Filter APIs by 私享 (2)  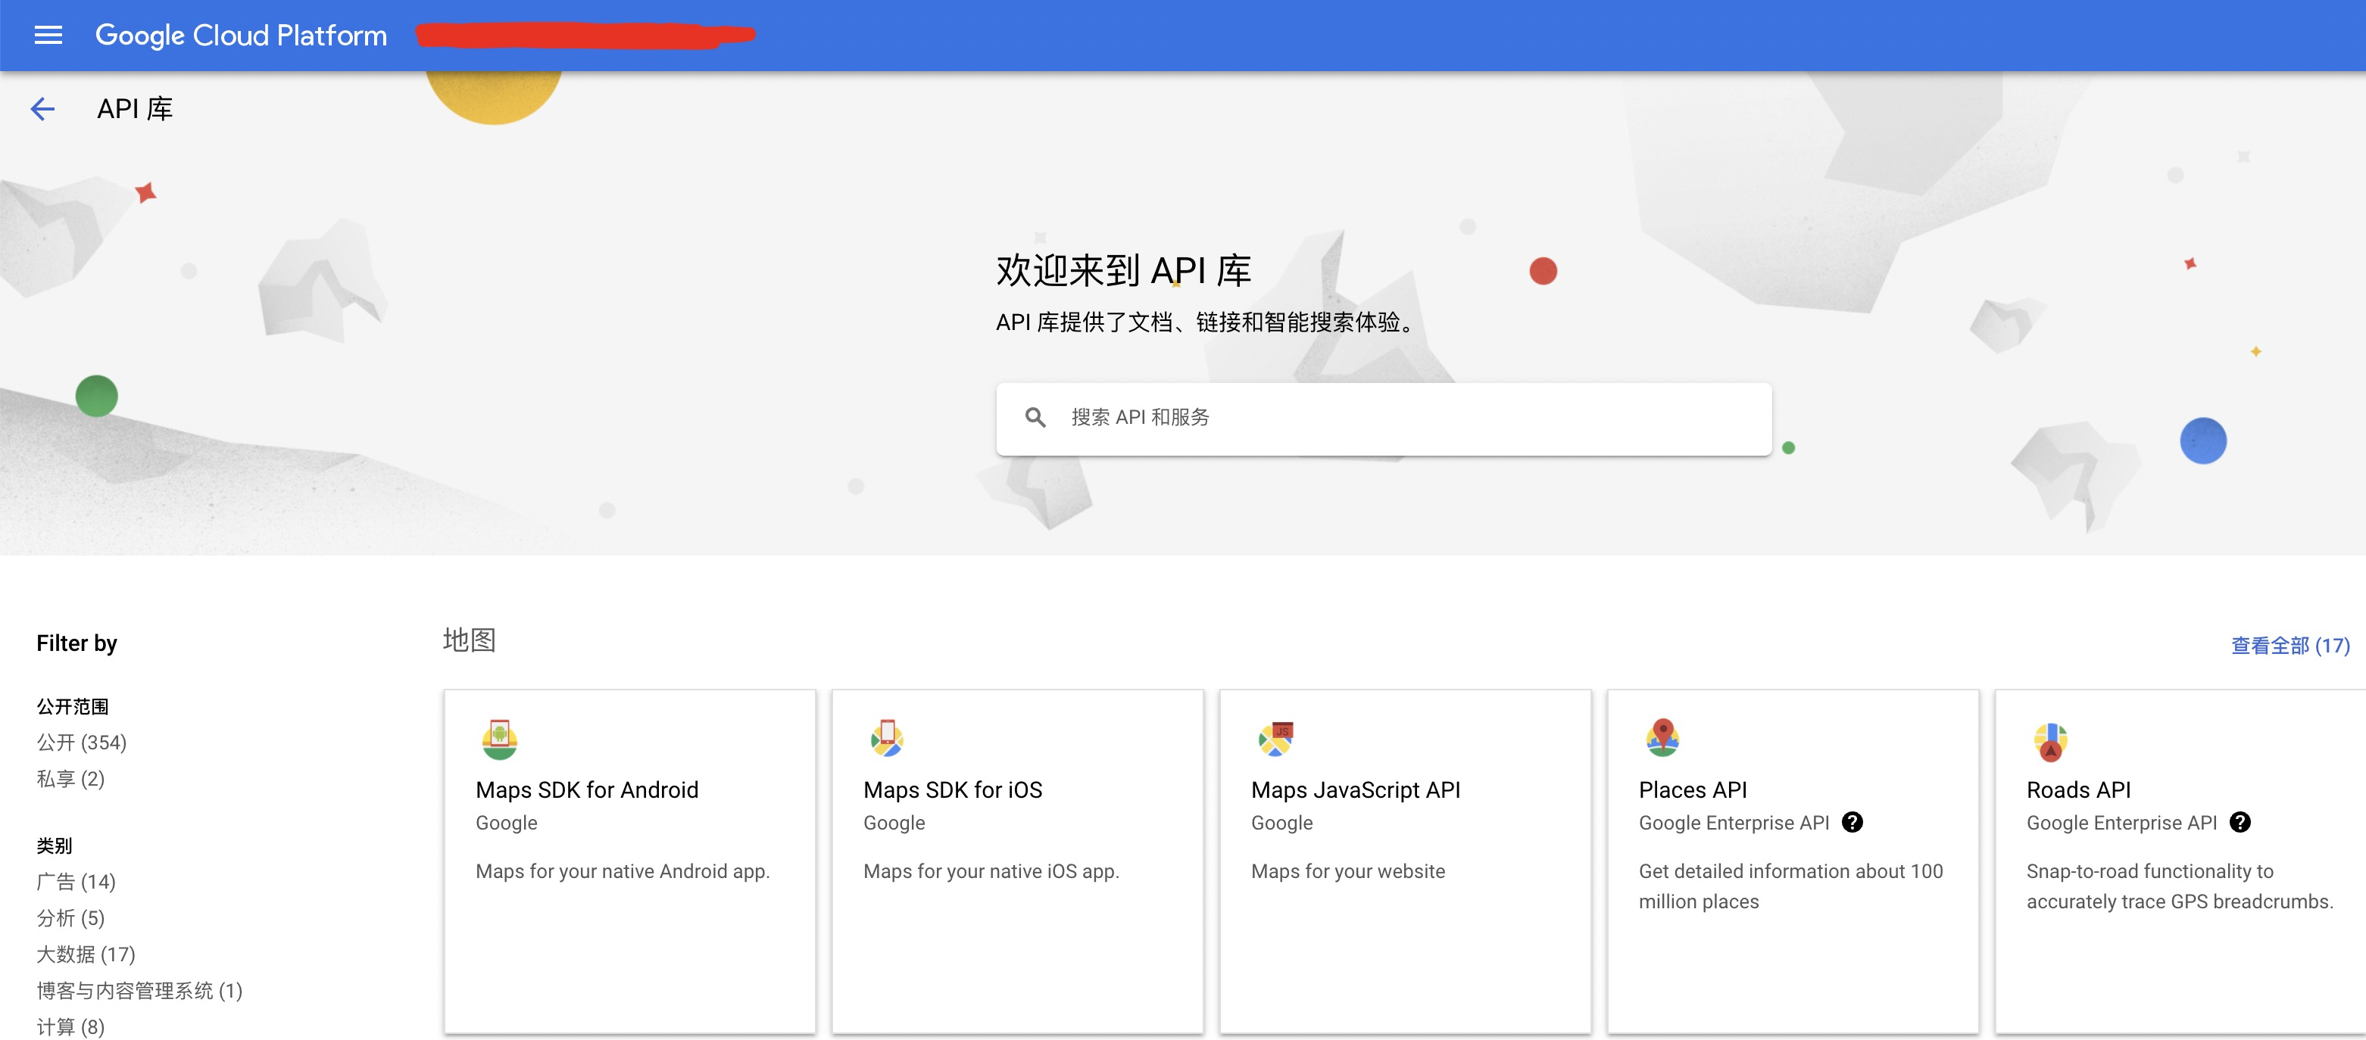coord(70,780)
